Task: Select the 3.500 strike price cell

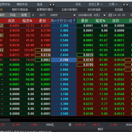Action: point(64,114)
